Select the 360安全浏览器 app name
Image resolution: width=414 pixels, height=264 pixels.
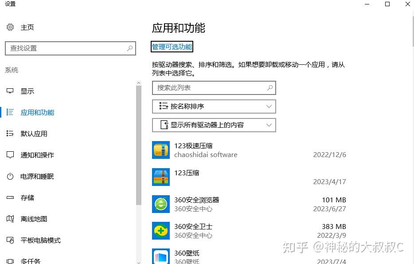(197, 200)
